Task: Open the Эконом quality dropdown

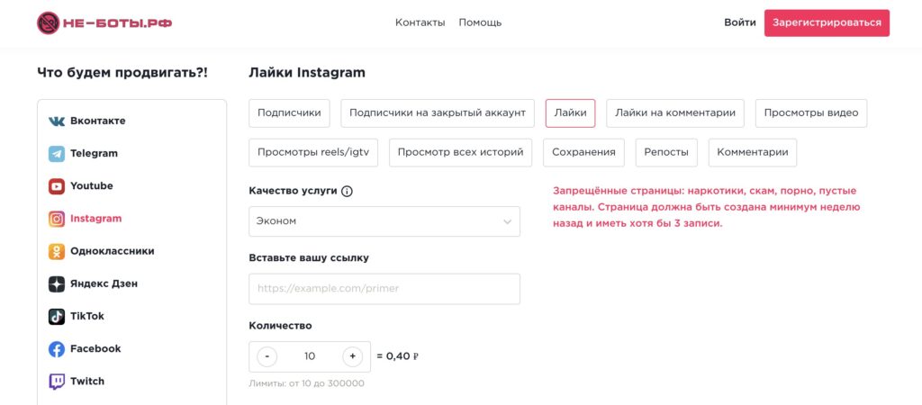Action: click(x=384, y=221)
